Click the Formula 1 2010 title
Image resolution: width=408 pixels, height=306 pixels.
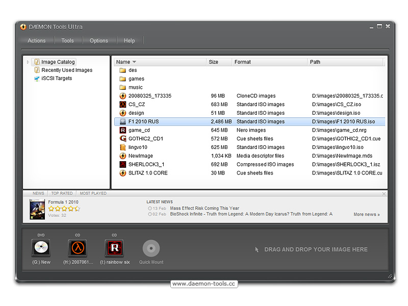[x=63, y=202]
